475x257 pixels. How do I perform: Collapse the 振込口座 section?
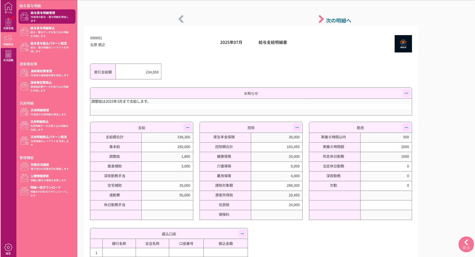(242, 233)
